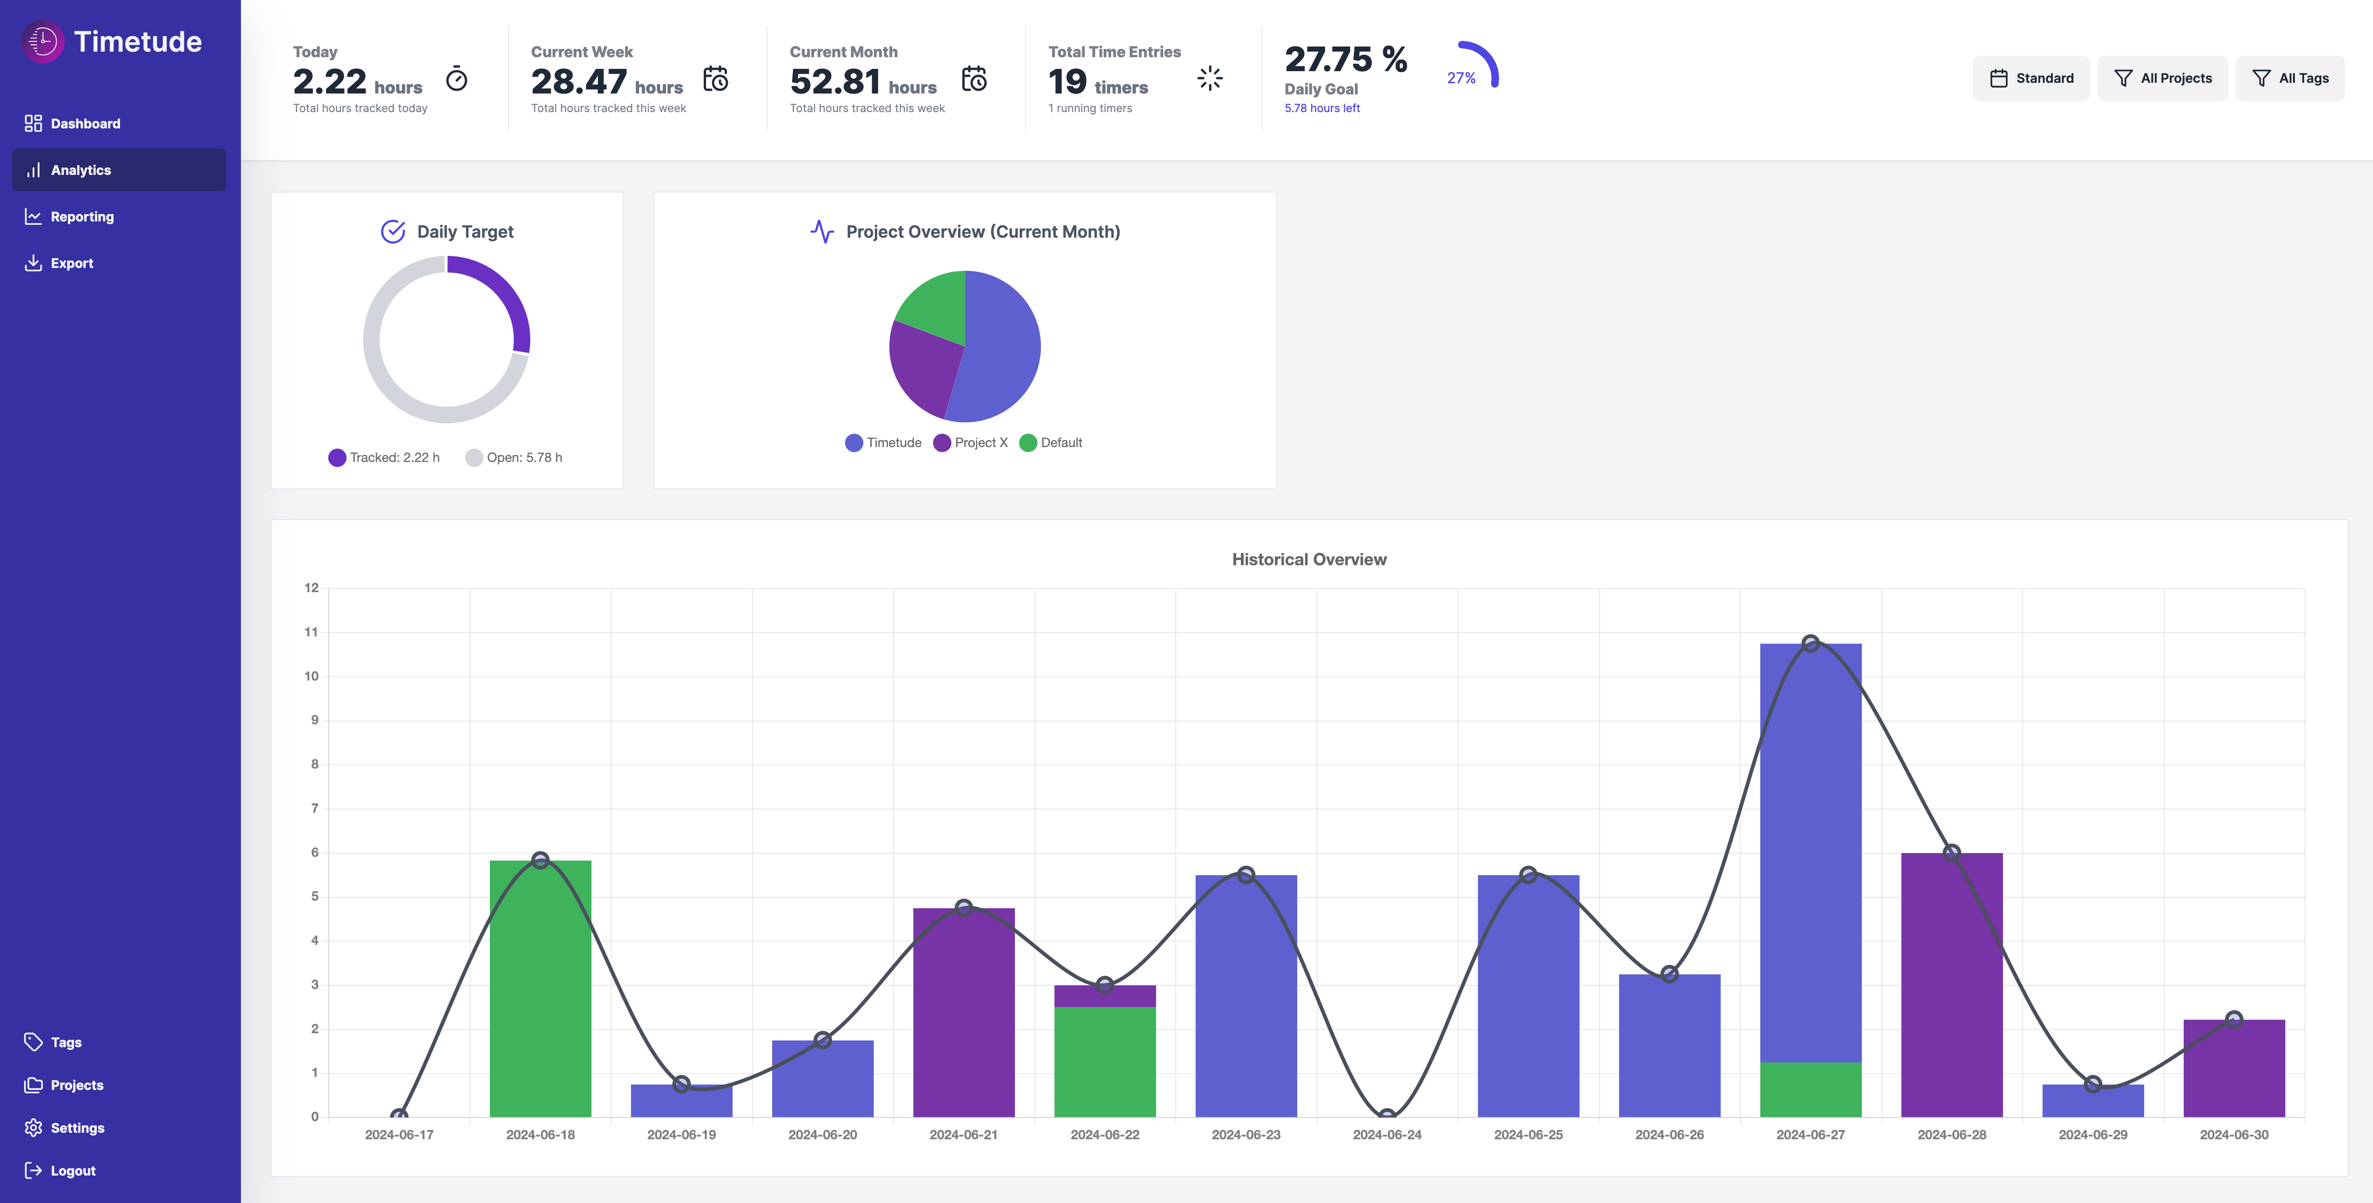Viewport: 2373px width, 1203px height.
Task: Open Settings from the sidebar
Action: [119, 1128]
